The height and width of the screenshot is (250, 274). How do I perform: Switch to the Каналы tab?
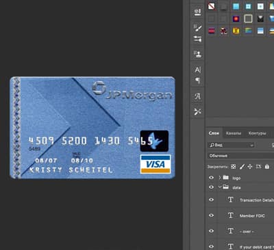coord(234,133)
